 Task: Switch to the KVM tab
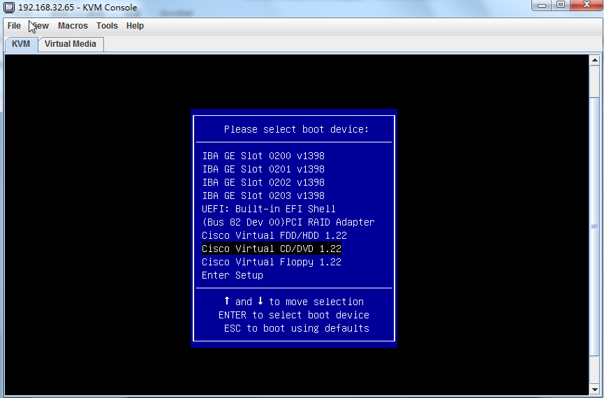(21, 44)
